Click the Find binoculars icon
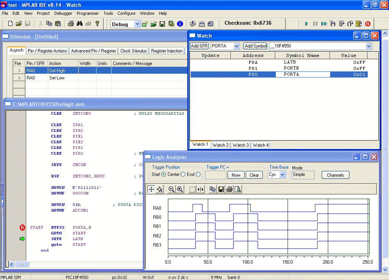Viewport: 389px width, 280px height. click(x=80, y=24)
